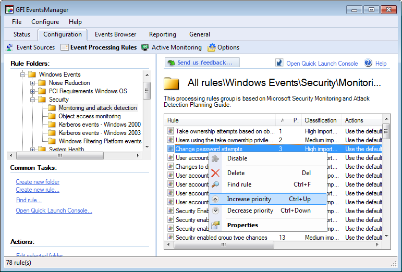Choose Disable in the context menu
The image size is (402, 272).
click(x=268, y=158)
